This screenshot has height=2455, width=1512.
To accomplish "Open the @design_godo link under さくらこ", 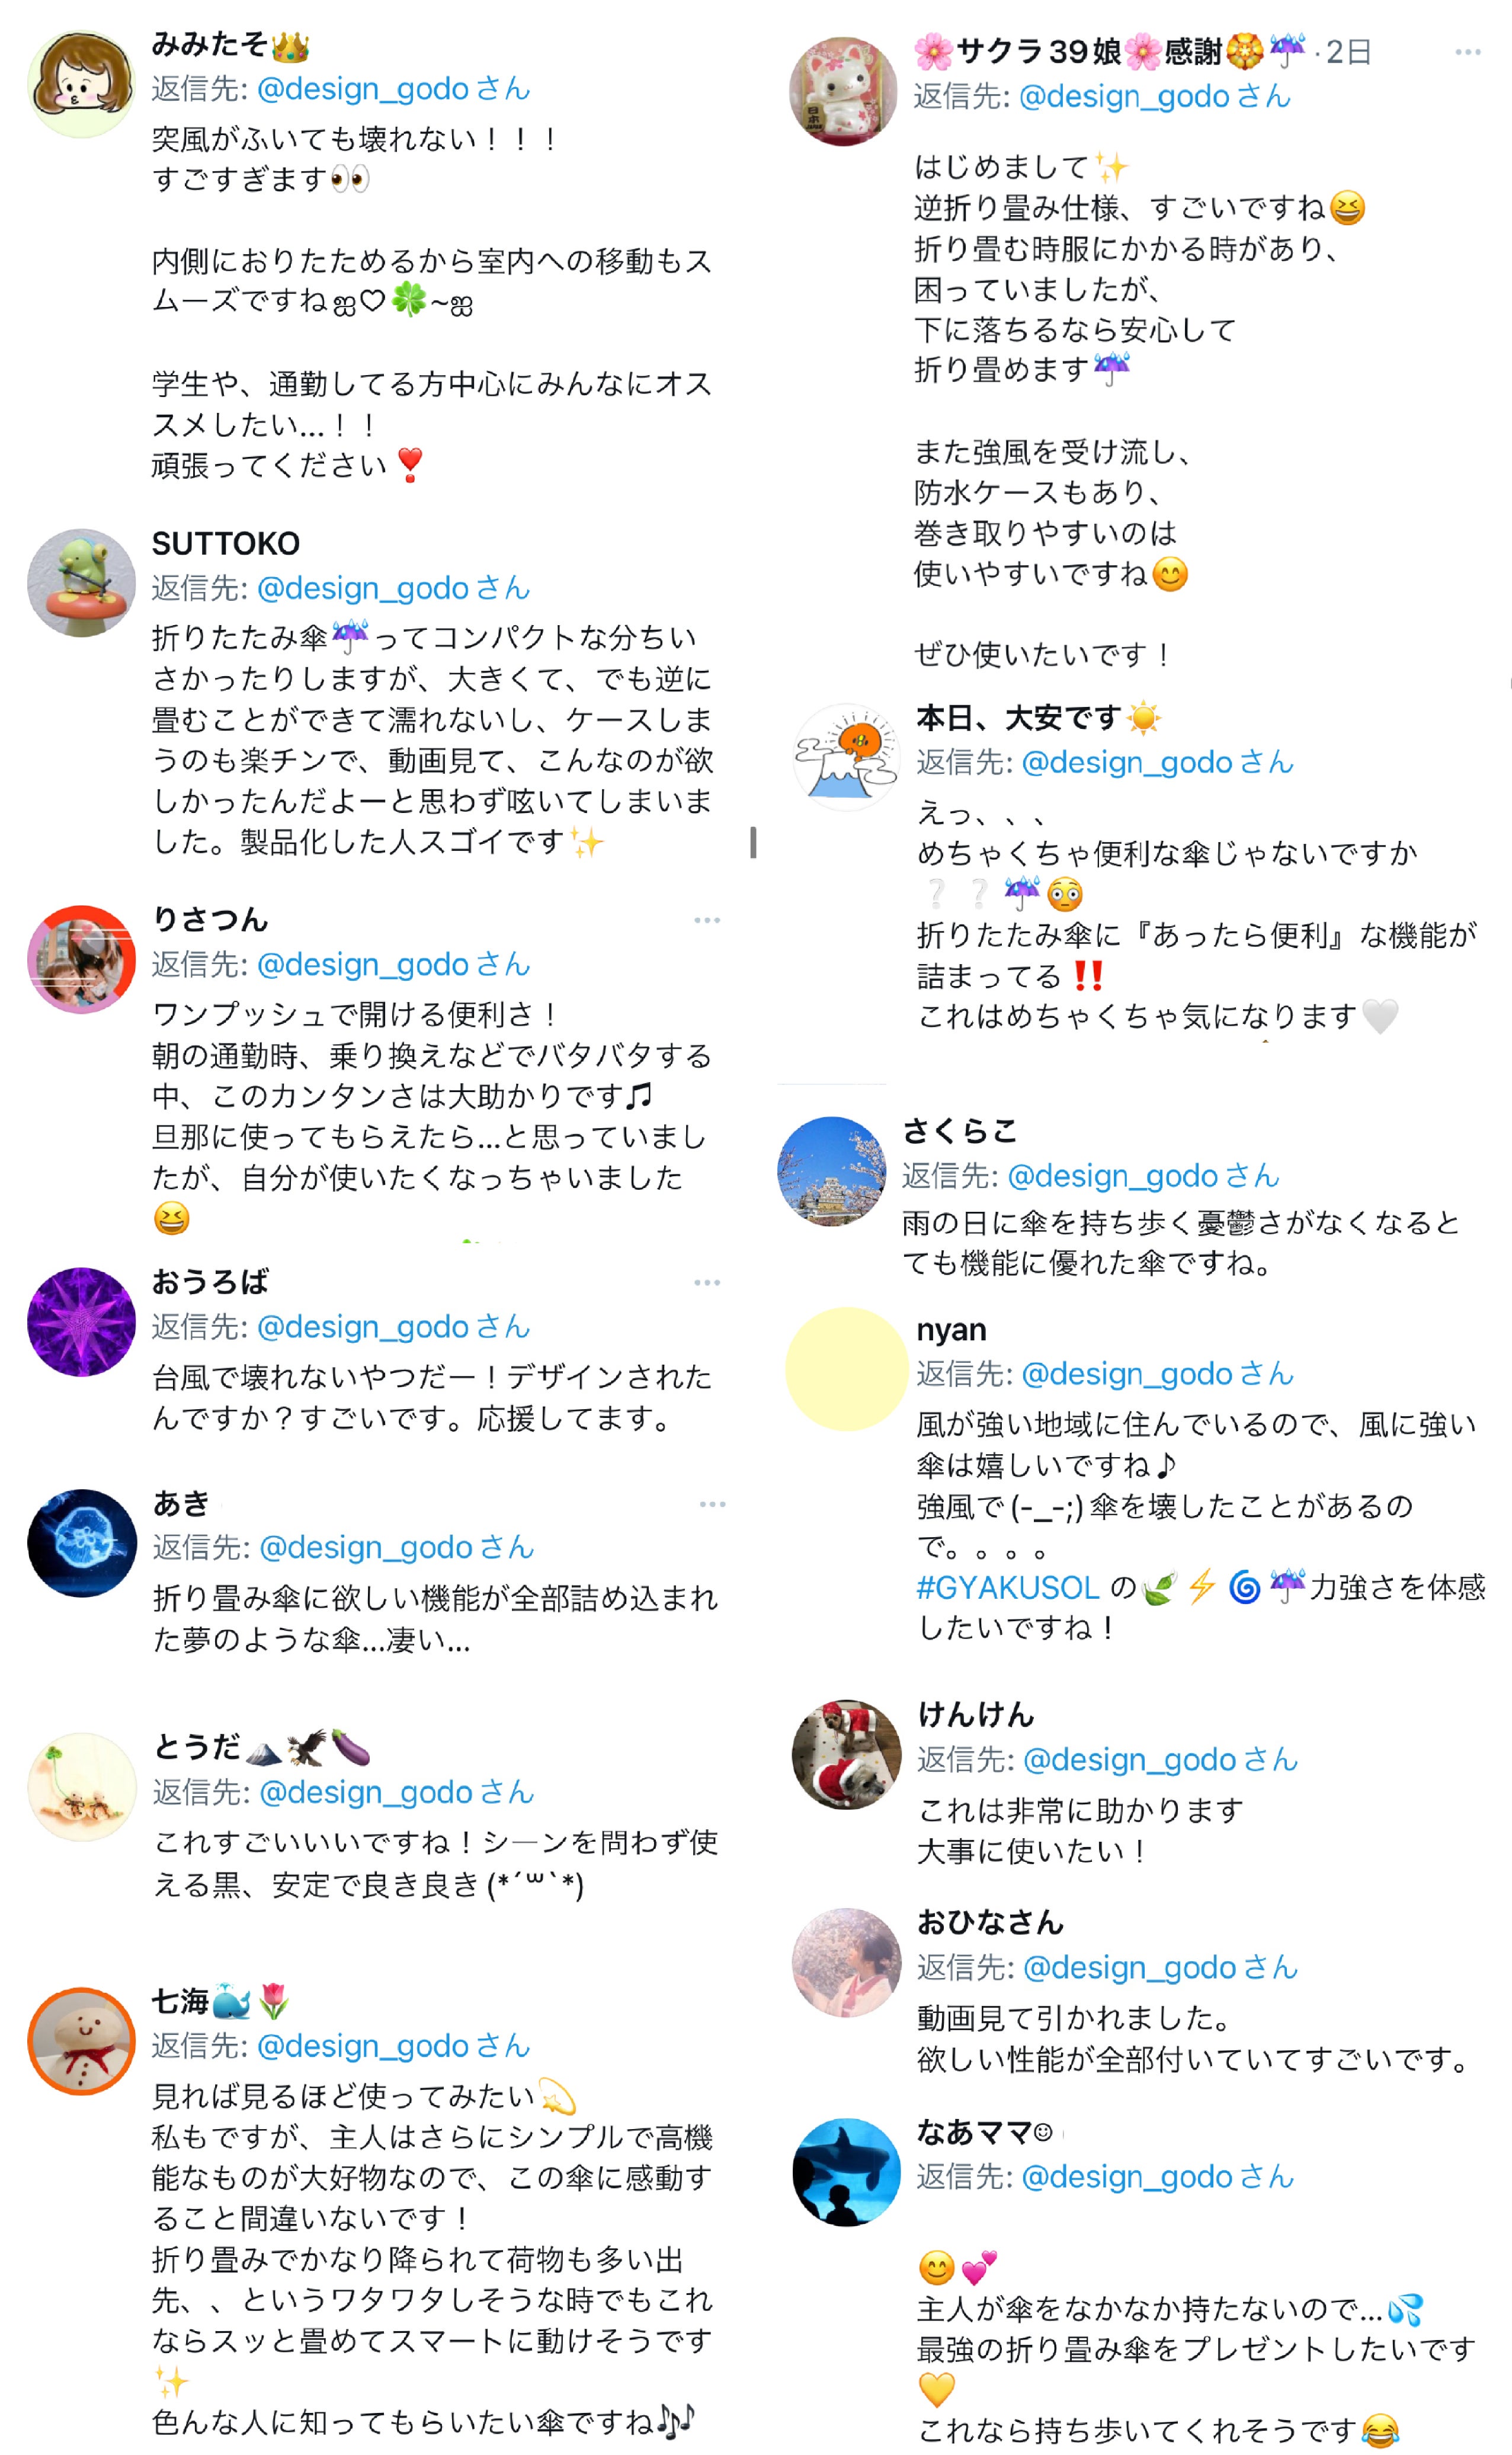I will (1112, 1176).
